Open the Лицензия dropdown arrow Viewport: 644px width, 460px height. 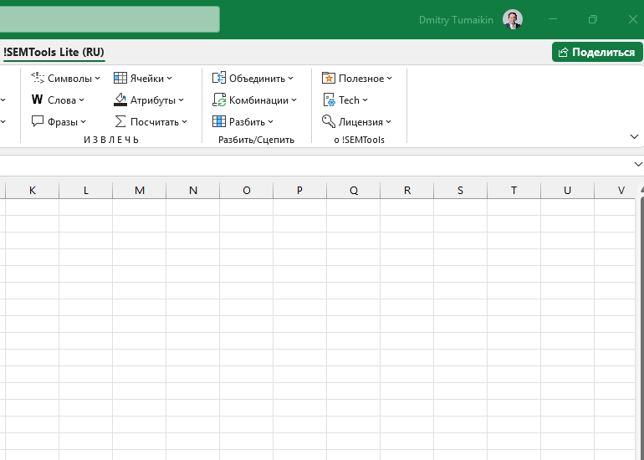389,121
